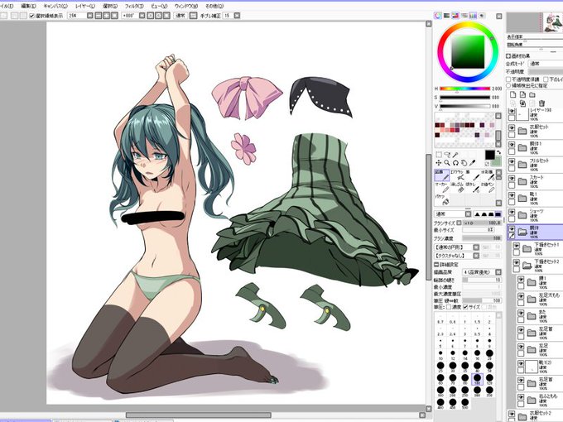Hide the 靴1 folder layer
The width and height of the screenshot is (563, 422).
(512, 194)
